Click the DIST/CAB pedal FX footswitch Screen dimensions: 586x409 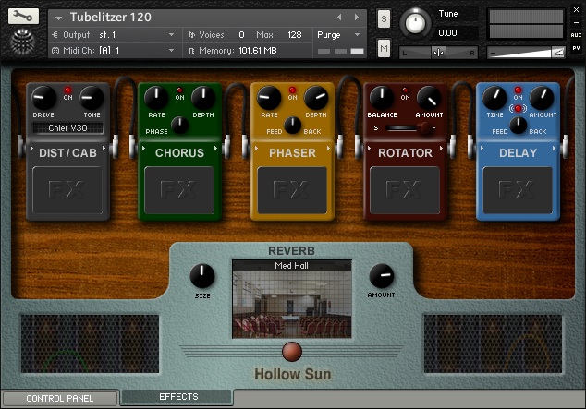[69, 189]
